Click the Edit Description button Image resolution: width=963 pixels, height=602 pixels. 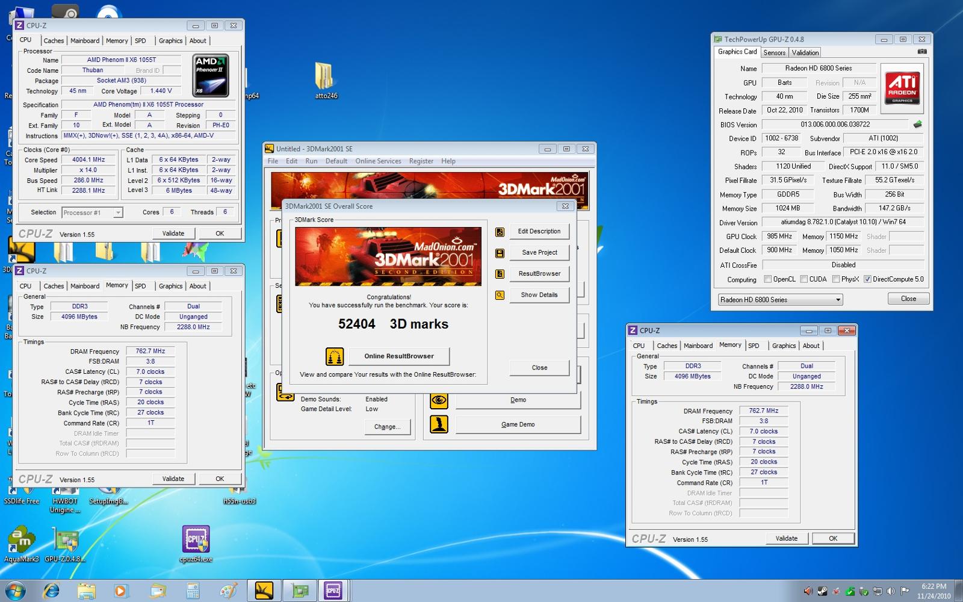coord(539,232)
